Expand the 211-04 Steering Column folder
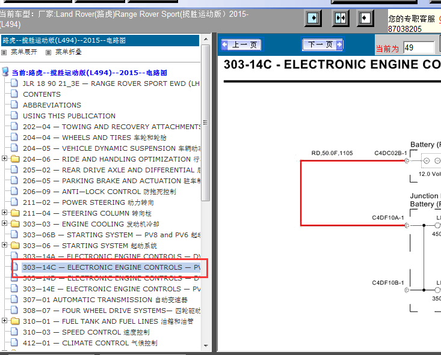Viewport: 441px width, 355px height. [4, 212]
